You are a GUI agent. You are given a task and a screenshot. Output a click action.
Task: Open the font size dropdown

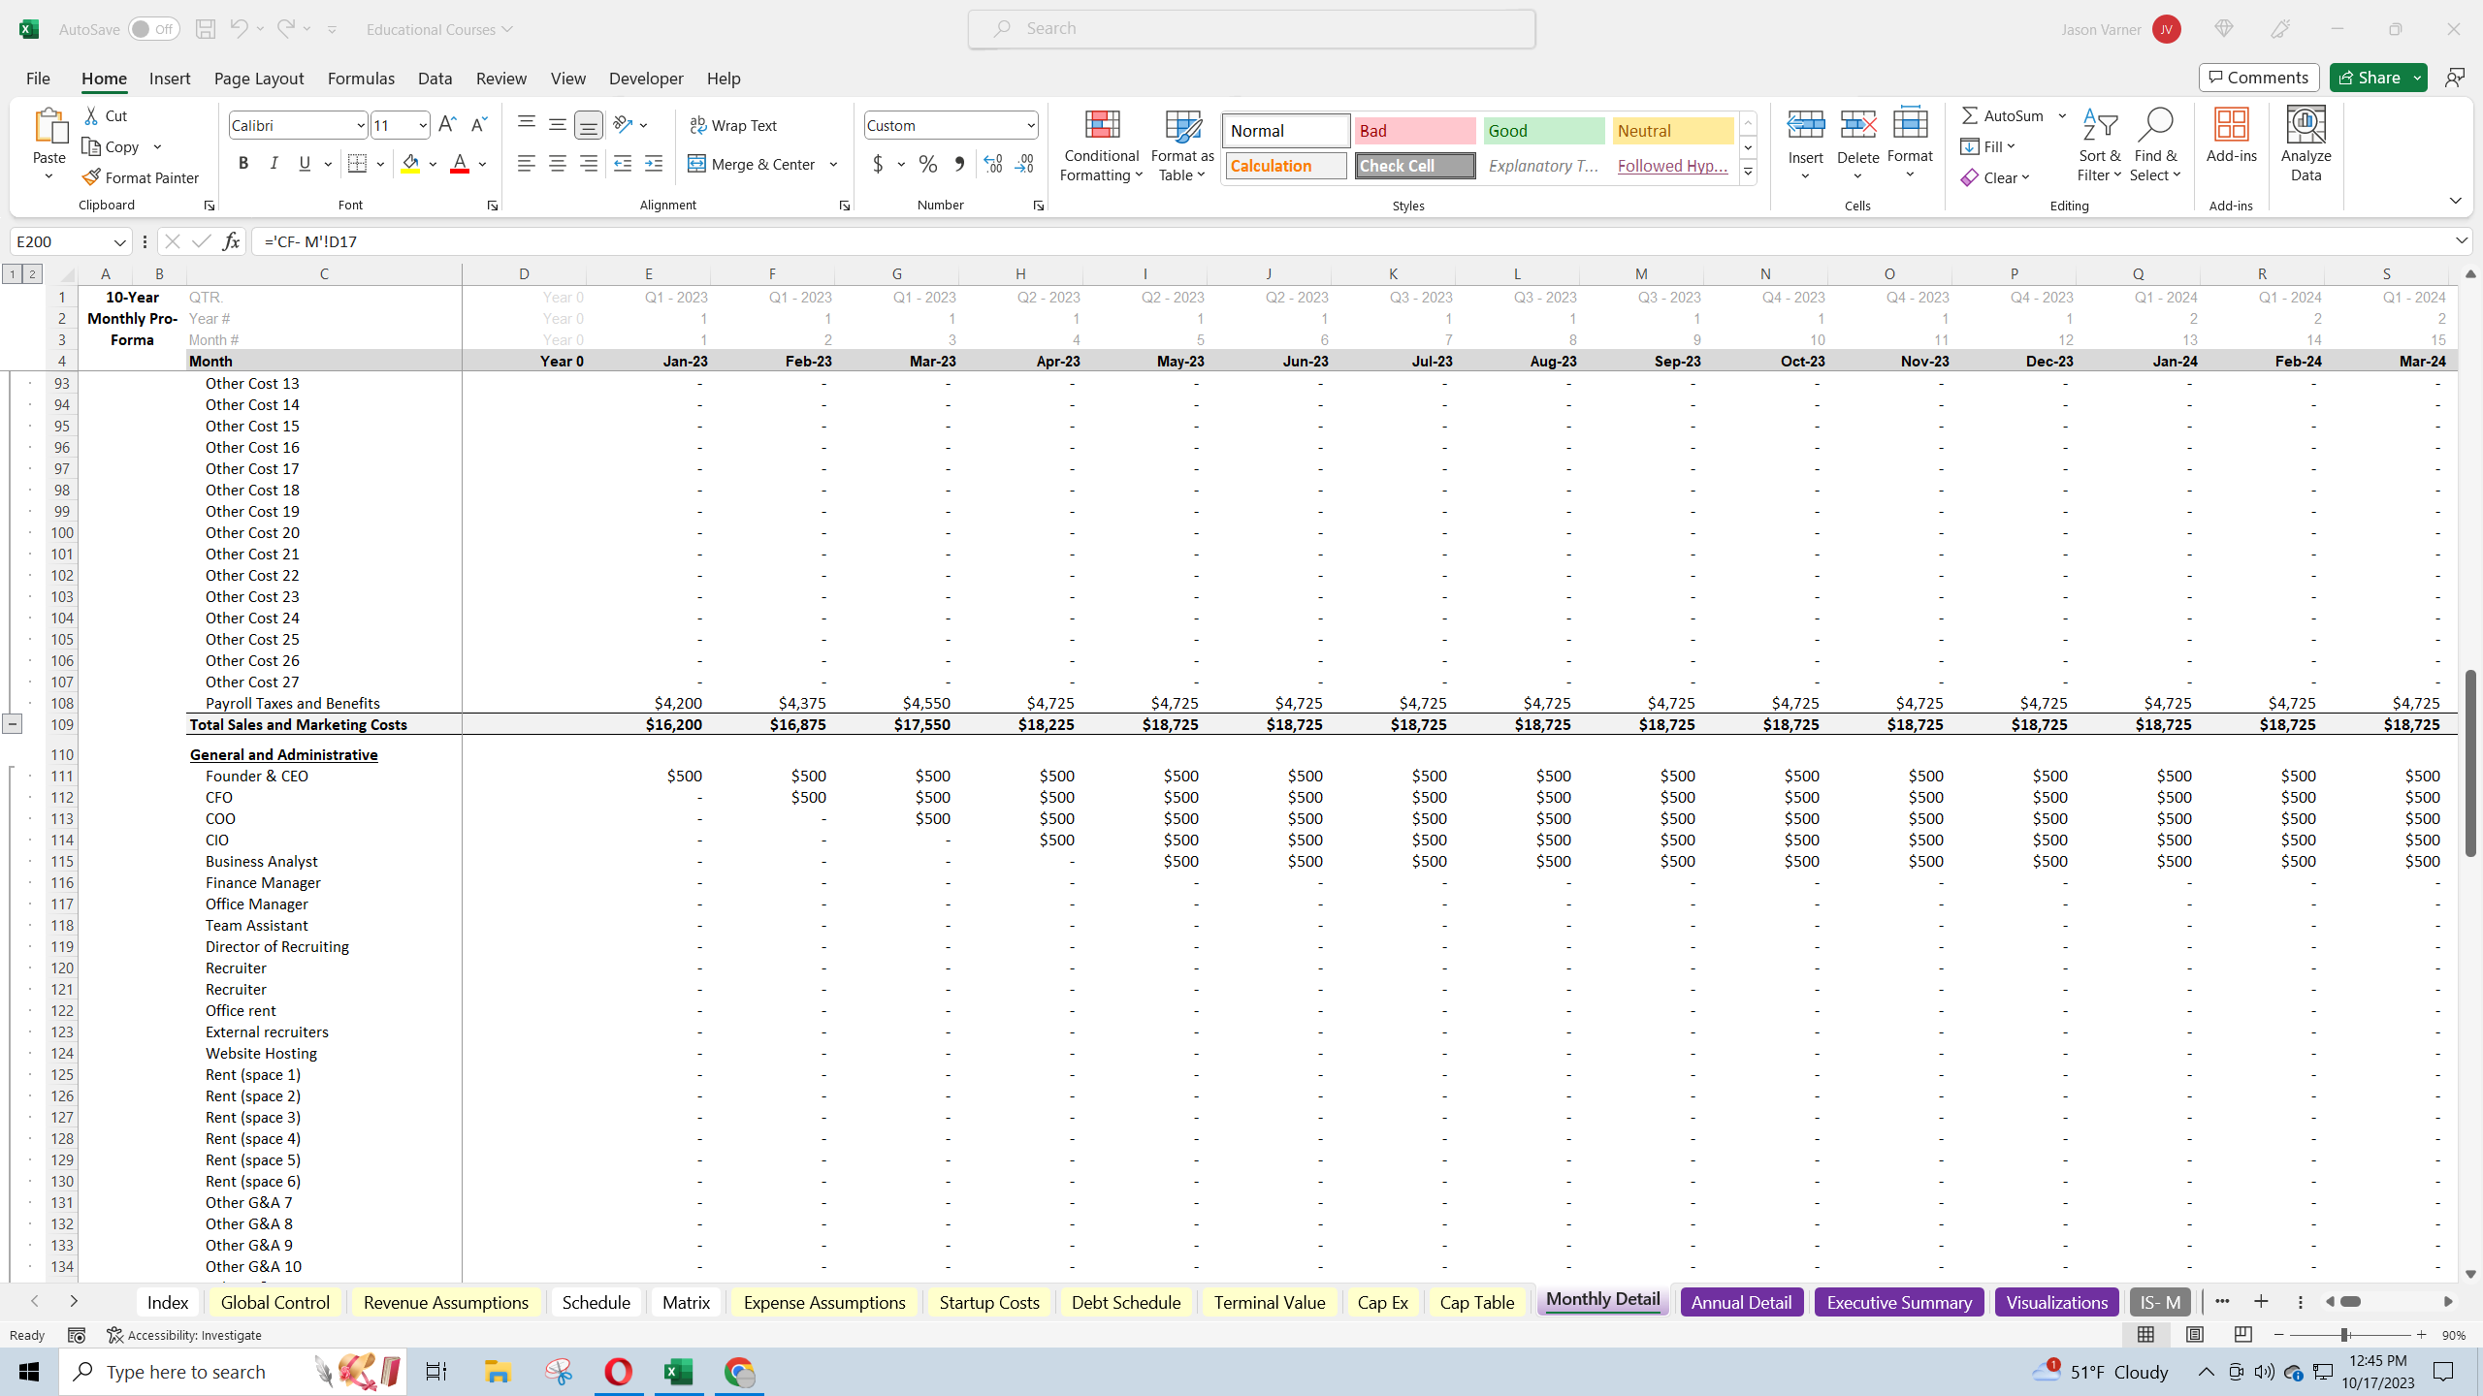422,125
